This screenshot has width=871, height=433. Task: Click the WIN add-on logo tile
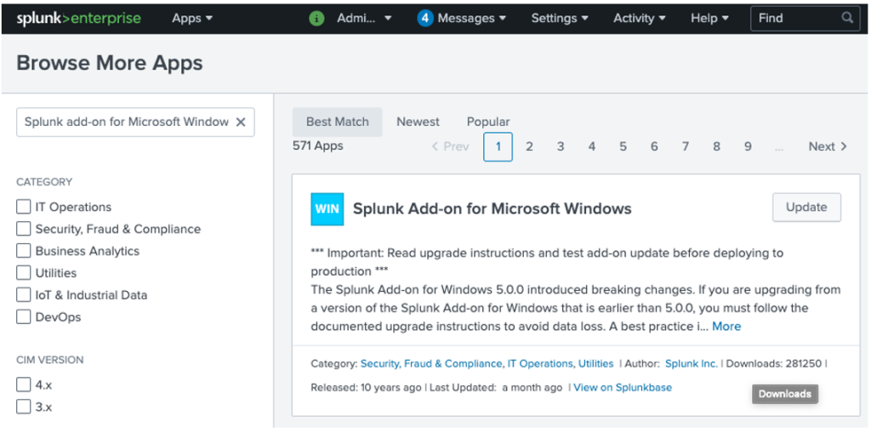pos(327,209)
